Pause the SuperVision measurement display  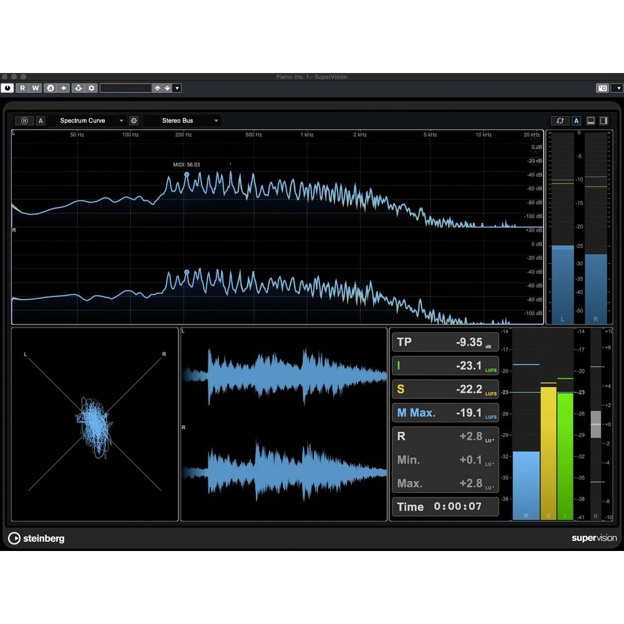coord(24,120)
